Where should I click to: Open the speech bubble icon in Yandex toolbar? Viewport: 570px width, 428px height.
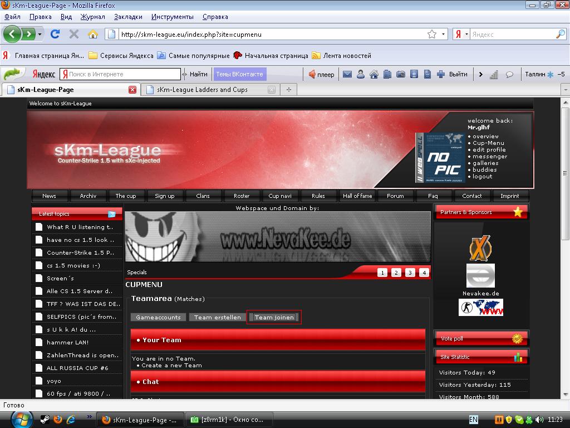509,75
